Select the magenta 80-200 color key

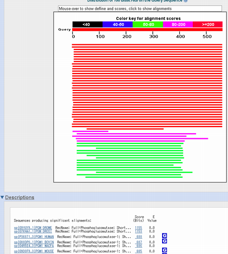pyautogui.click(x=178, y=24)
